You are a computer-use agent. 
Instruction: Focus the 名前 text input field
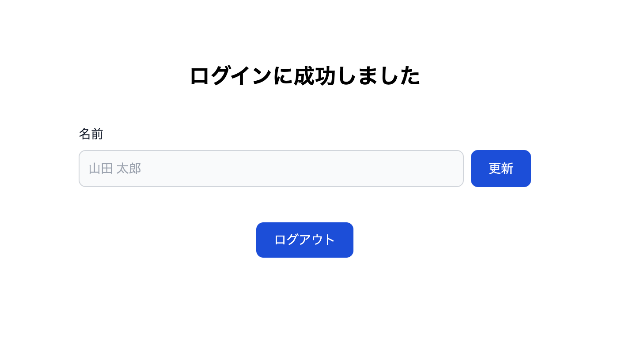coord(271,169)
